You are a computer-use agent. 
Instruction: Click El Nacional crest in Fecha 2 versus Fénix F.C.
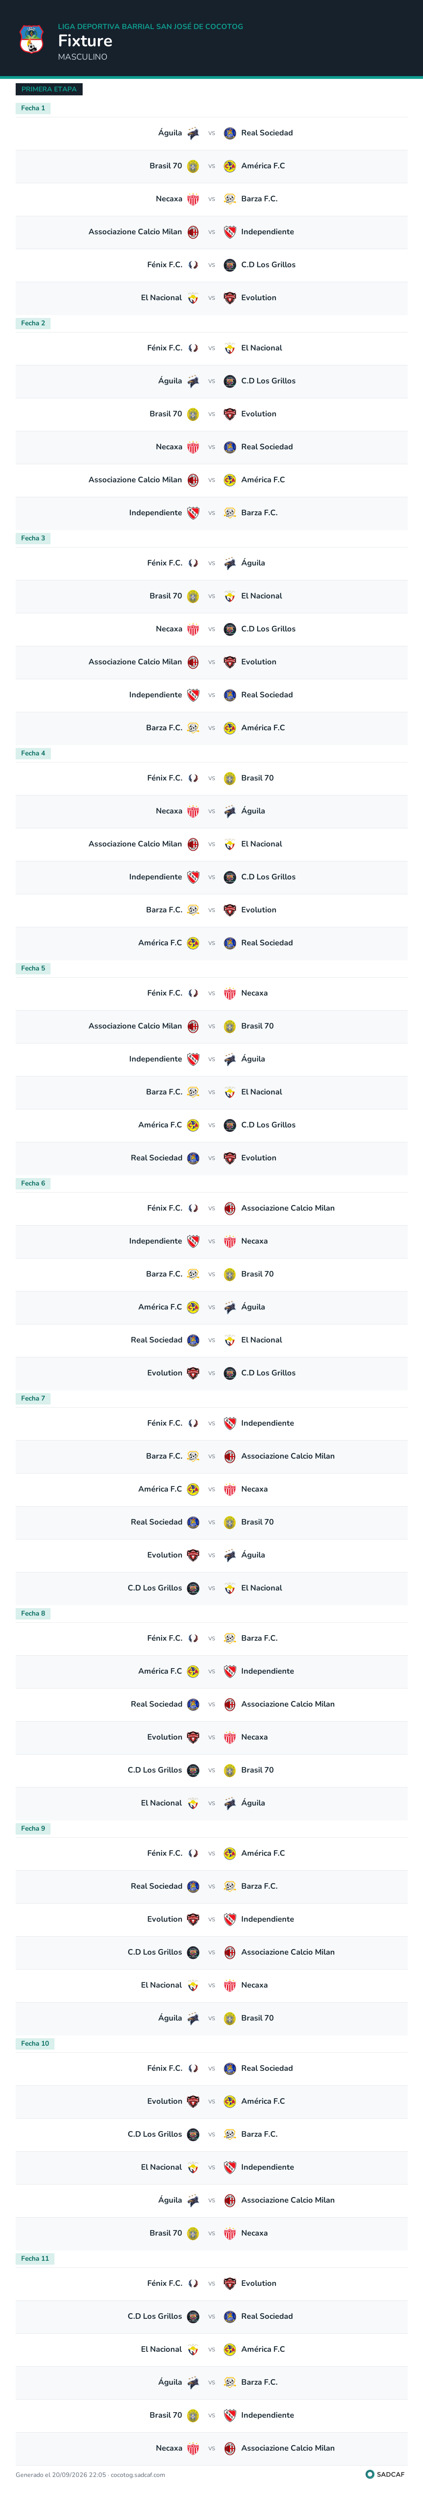click(230, 348)
